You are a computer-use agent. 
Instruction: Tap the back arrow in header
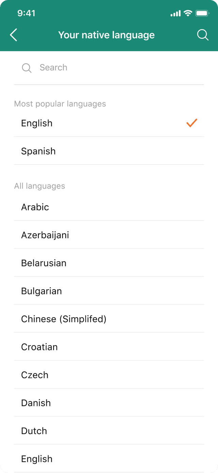[14, 35]
